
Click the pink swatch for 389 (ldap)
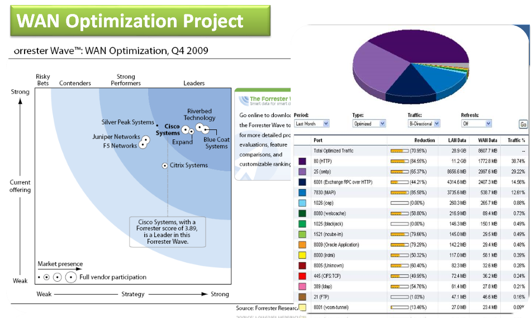point(302,287)
